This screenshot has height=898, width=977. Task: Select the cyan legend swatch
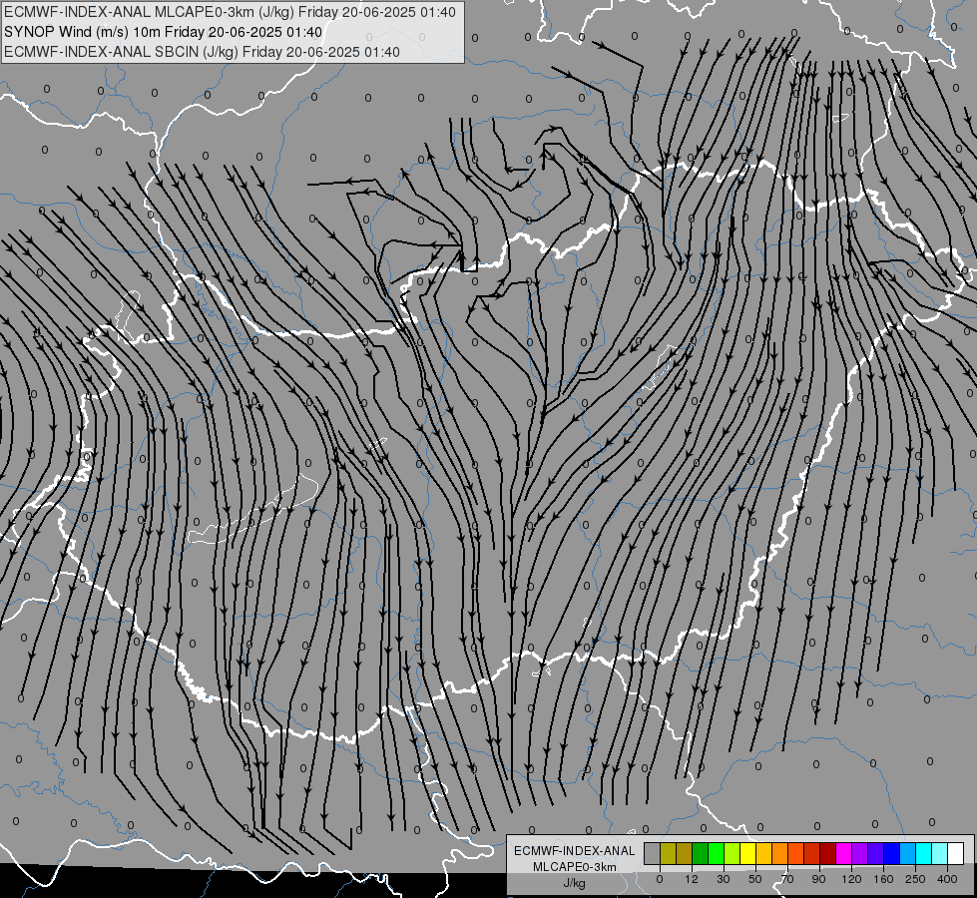coord(924,854)
